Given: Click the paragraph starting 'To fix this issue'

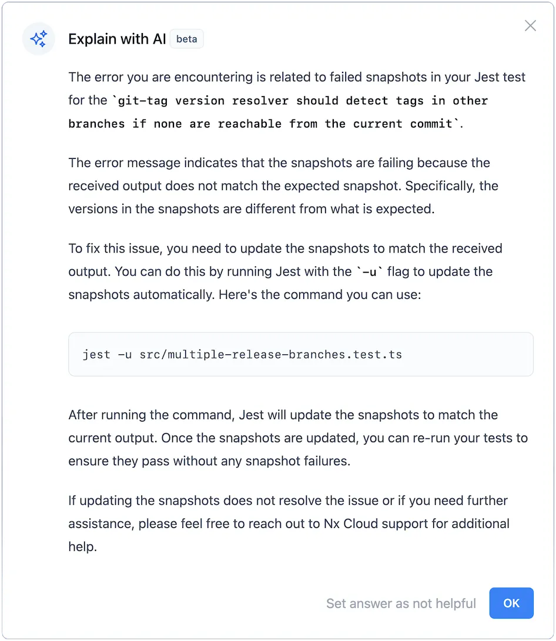Looking at the screenshot, I should click(285, 271).
